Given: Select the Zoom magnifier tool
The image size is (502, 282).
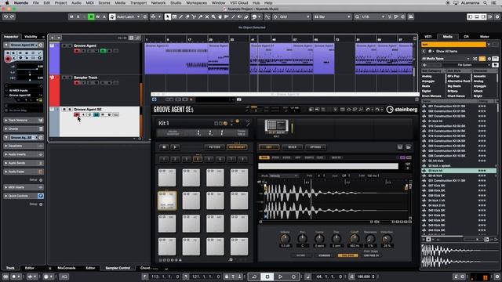Looking at the screenshot, I should click(x=213, y=17).
